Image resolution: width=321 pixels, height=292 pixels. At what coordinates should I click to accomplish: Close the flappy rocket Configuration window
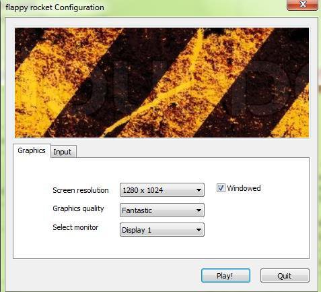[302, 5]
